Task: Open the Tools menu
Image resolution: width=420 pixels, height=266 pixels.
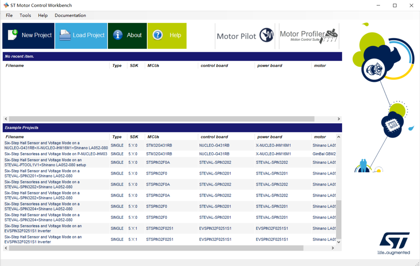Action: point(25,15)
